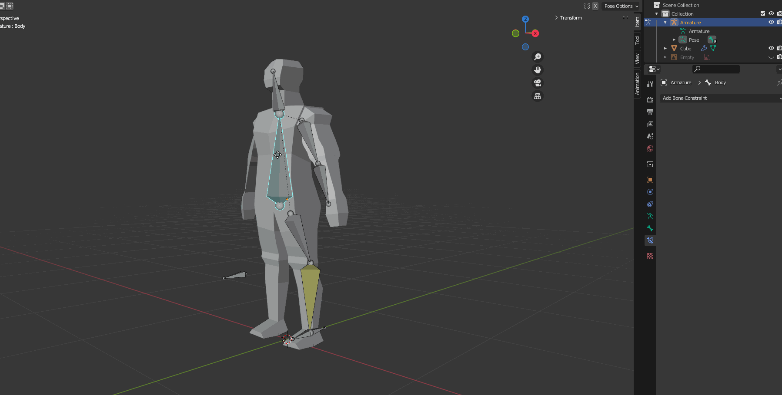This screenshot has width=782, height=395.
Task: Open the Output properties tab (printer icon)
Action: point(650,112)
